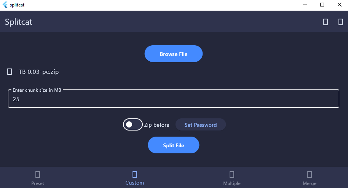Screen dimensions: 348x188
Task: Focus the chunk size in MB field
Action: (174, 99)
